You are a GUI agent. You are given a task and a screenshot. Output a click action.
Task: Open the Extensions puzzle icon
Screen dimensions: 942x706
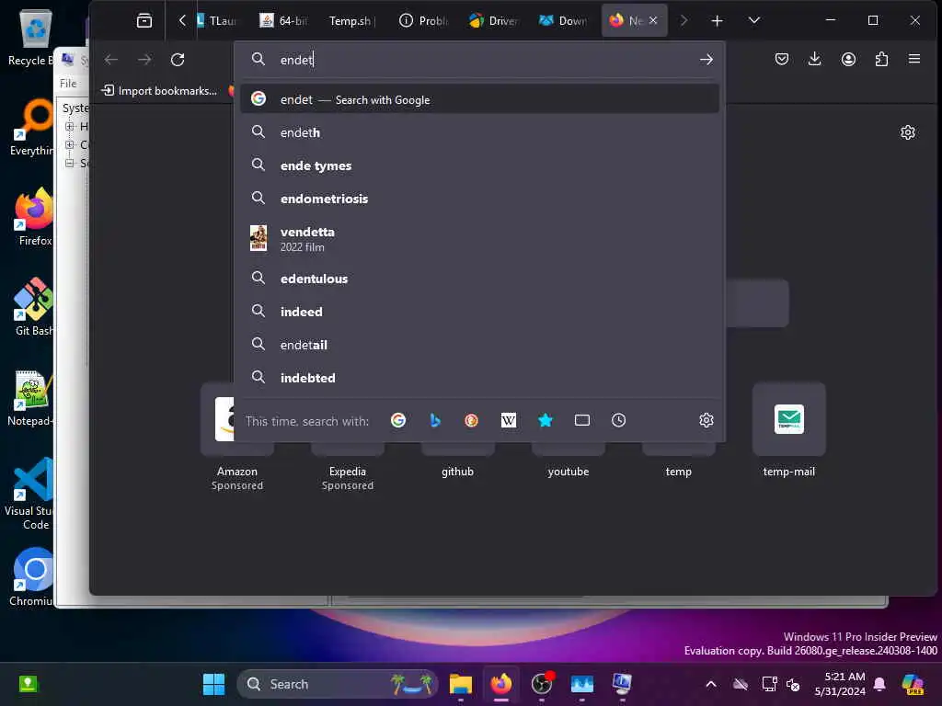(881, 59)
